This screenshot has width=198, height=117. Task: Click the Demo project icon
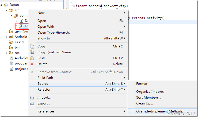[6, 5]
